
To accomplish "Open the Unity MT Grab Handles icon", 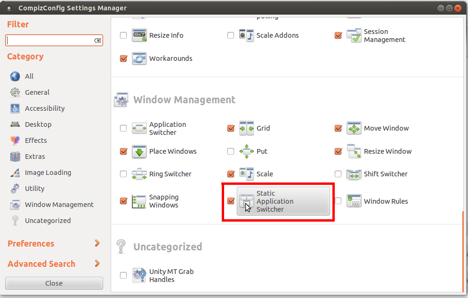I will pos(139,275).
